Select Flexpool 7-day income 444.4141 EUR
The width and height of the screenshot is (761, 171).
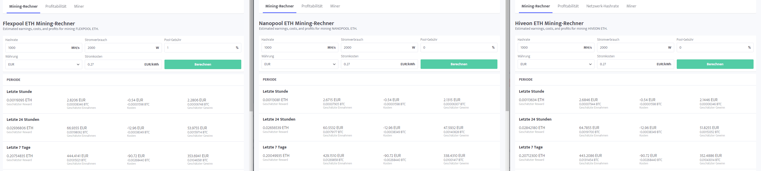point(77,156)
